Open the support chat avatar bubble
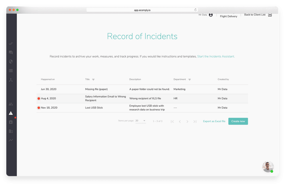The width and height of the screenshot is (284, 188). click(268, 166)
